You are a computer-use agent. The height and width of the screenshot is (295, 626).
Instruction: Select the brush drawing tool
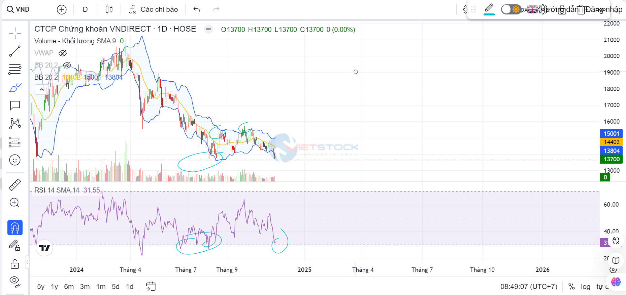coord(15,88)
